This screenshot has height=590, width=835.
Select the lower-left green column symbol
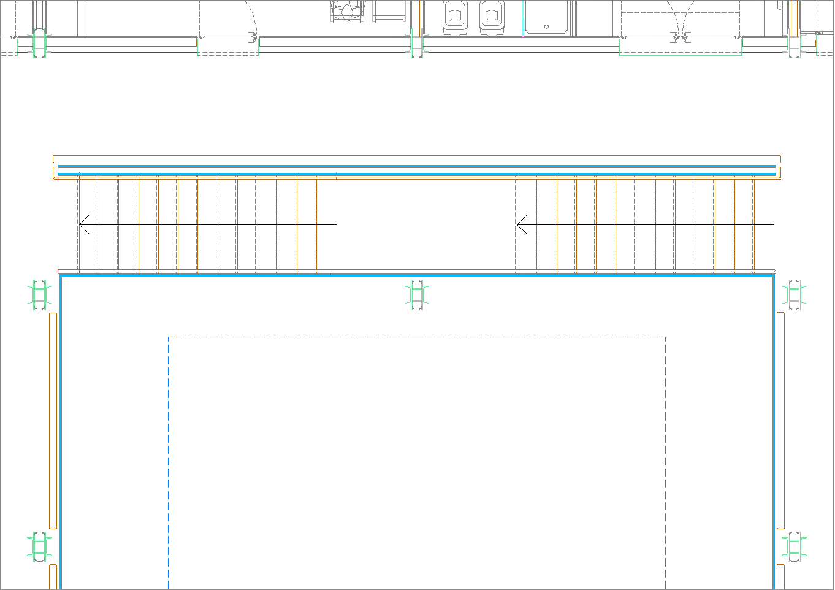(39, 546)
